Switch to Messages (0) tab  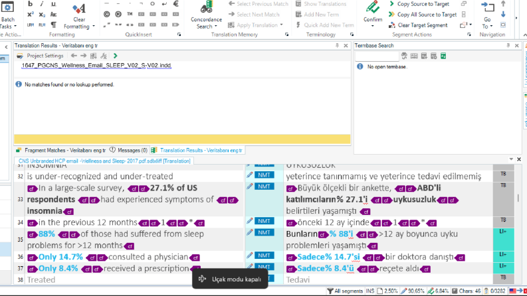pos(129,151)
